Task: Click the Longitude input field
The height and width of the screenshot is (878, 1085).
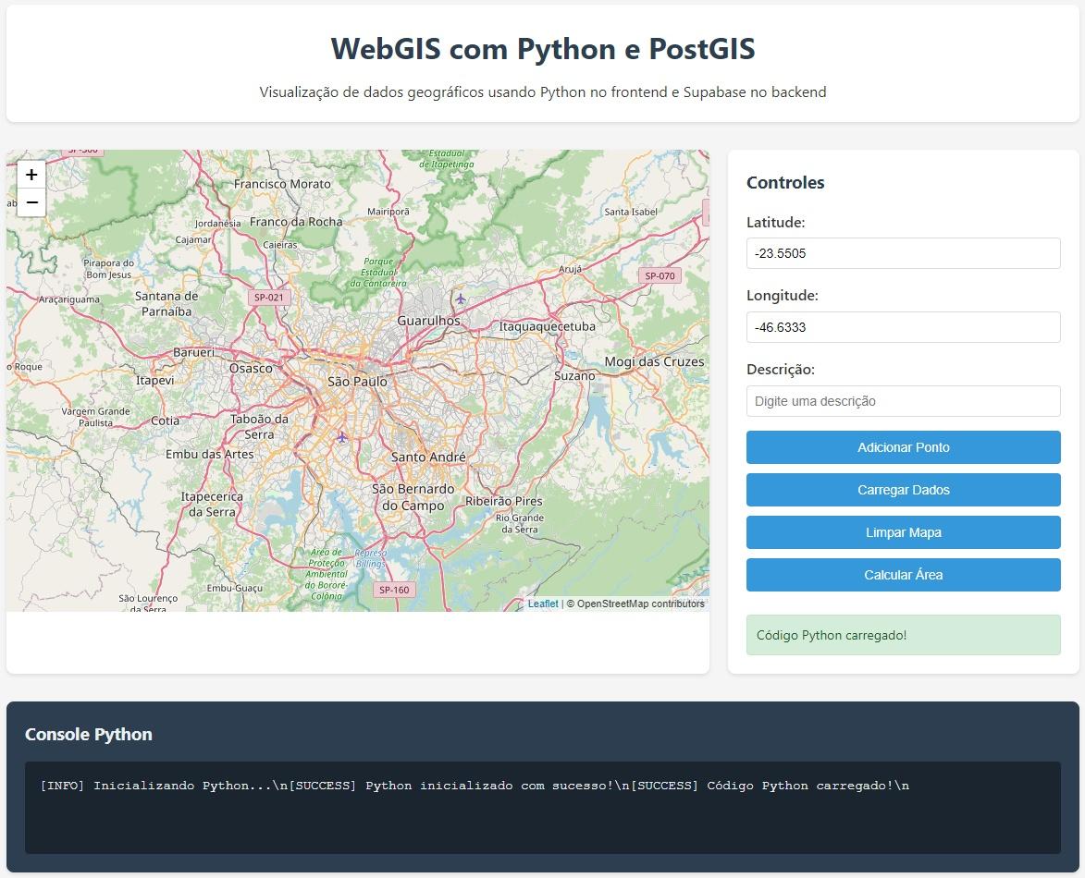Action: click(903, 327)
